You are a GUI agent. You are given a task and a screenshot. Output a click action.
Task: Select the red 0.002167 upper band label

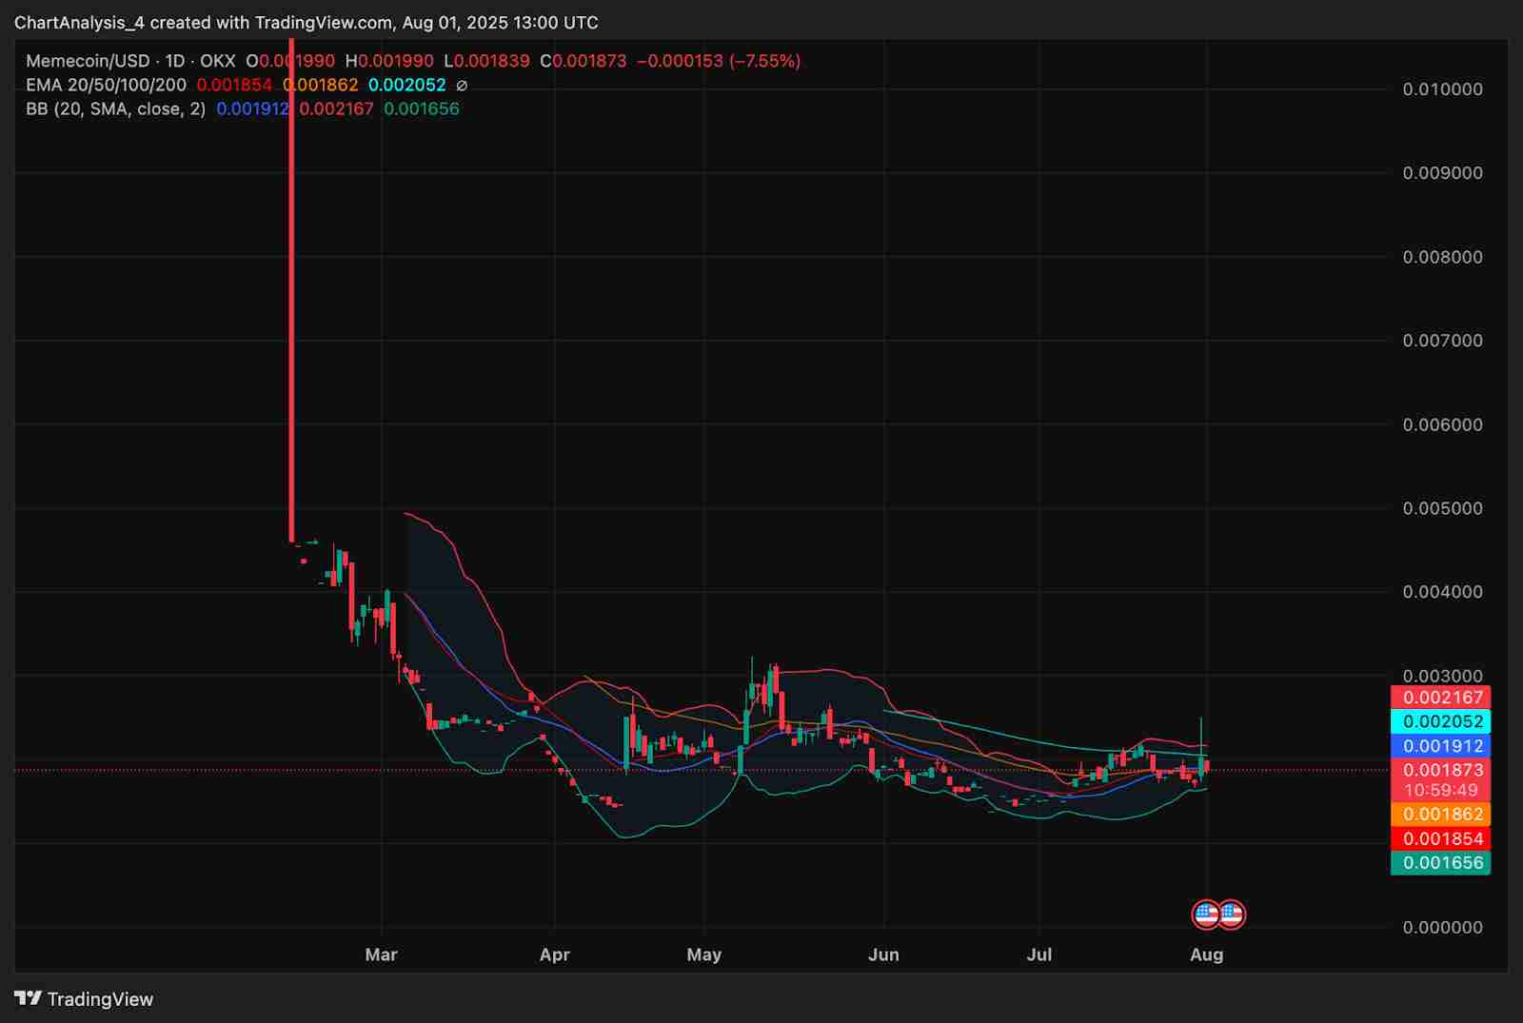(x=1440, y=697)
